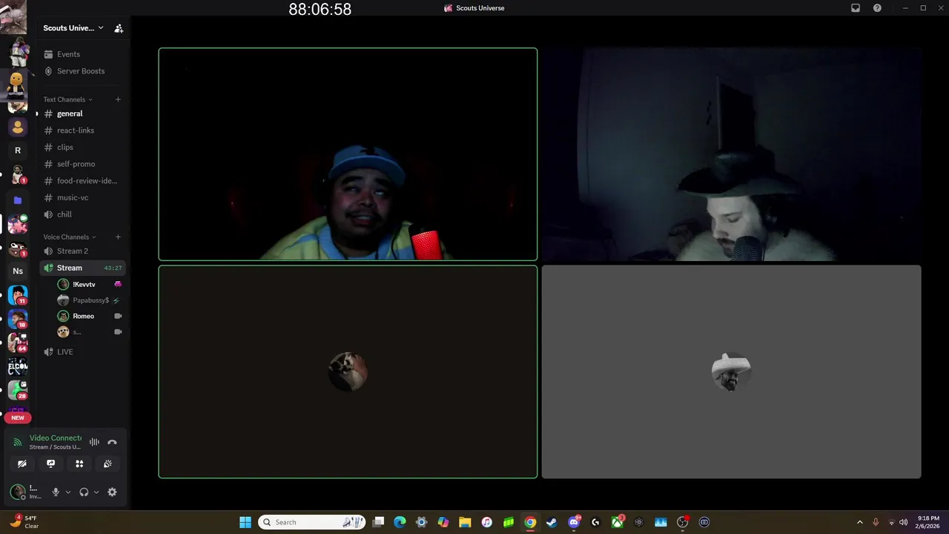Launch an activity button
This screenshot has width=949, height=534.
click(x=79, y=464)
